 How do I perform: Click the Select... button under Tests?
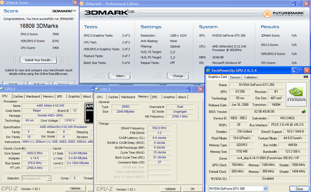(x=121, y=76)
